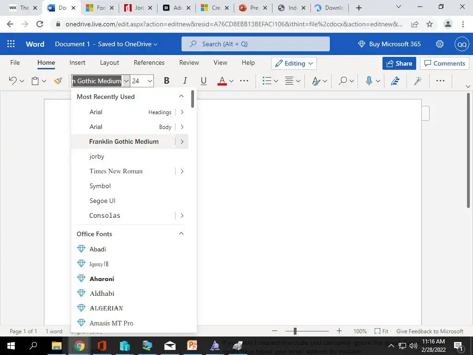The image size is (473, 355).
Task: Open the References tab
Action: coord(149,62)
